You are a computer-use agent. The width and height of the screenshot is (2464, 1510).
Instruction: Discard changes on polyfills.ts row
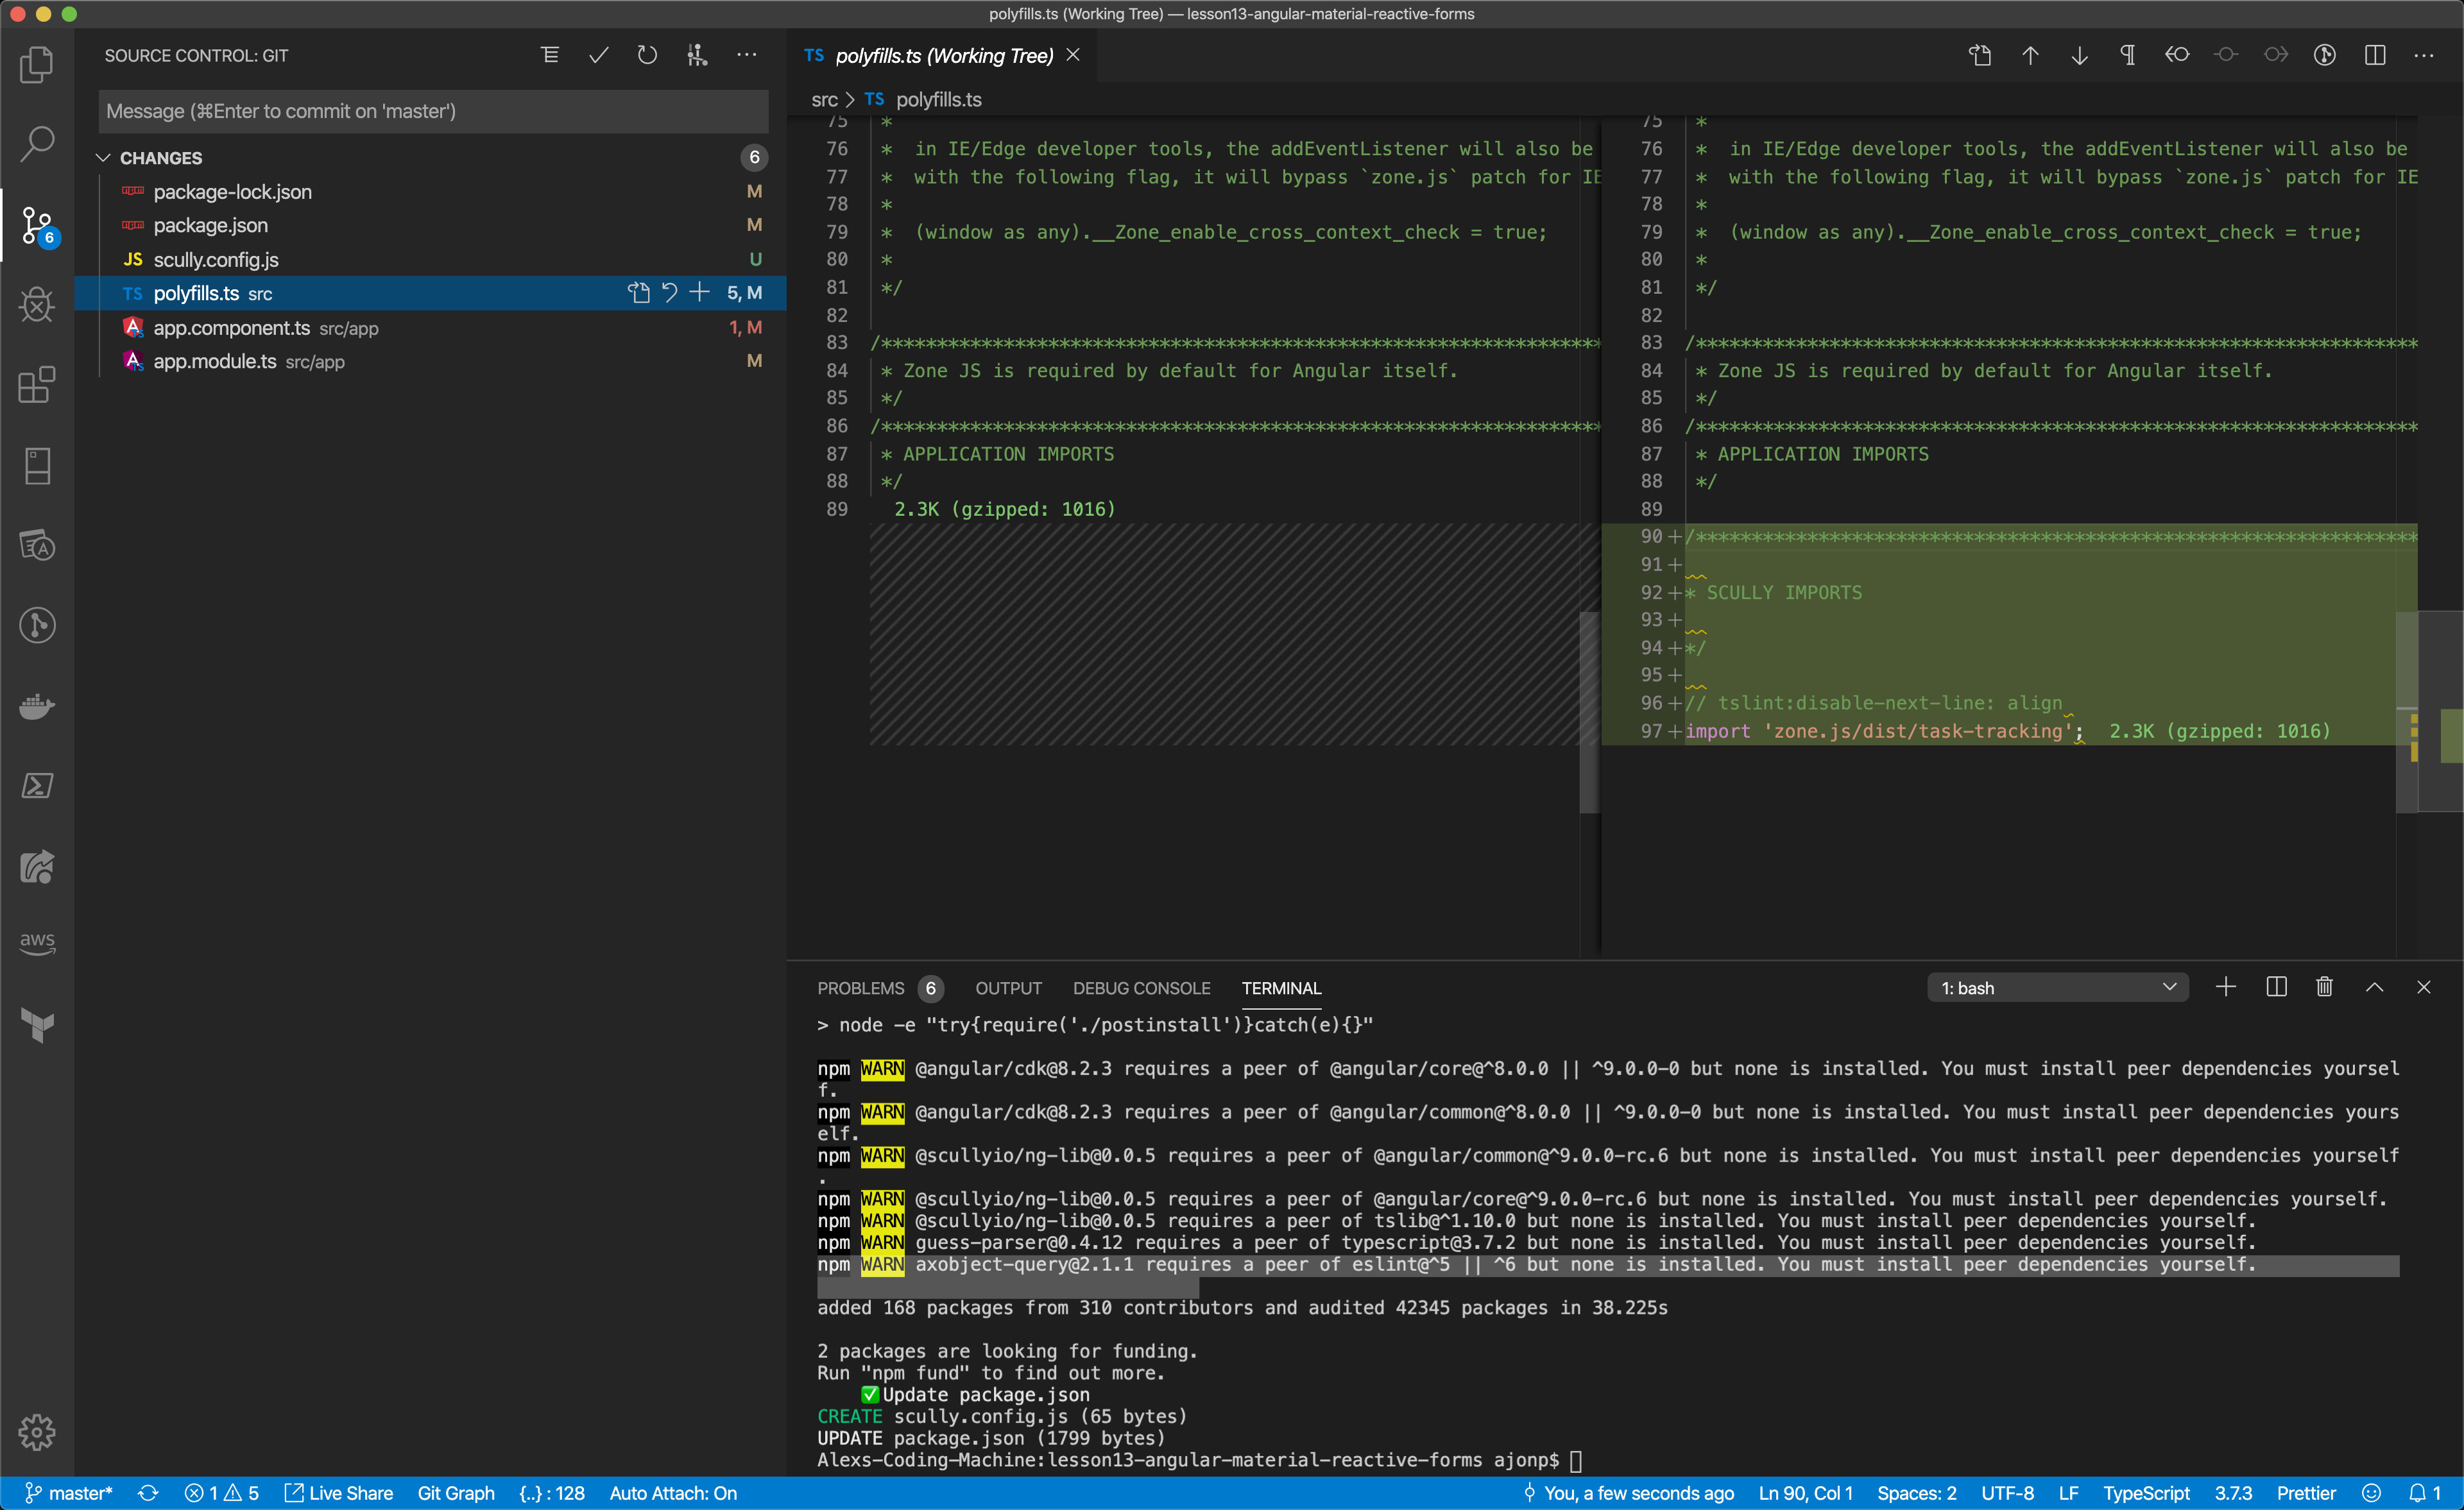click(669, 293)
